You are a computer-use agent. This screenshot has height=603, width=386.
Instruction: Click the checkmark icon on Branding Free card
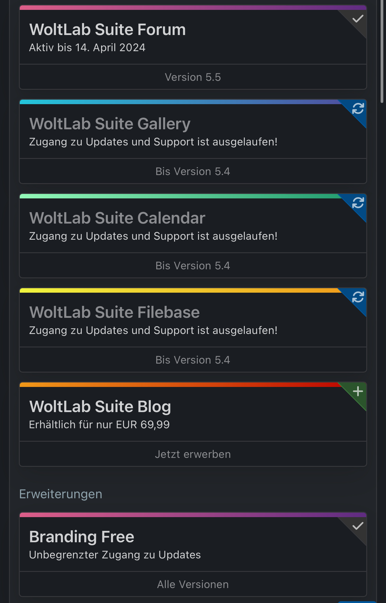358,526
